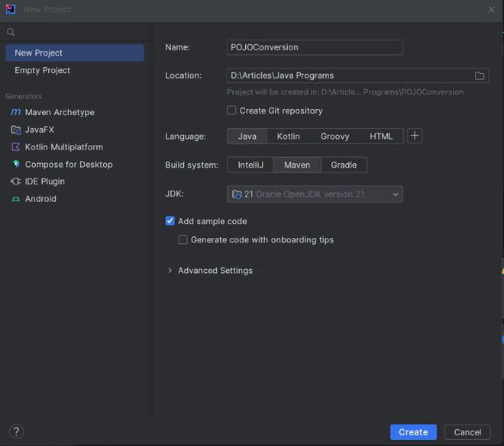Click the Maven Archetype generator icon

pyautogui.click(x=16, y=112)
